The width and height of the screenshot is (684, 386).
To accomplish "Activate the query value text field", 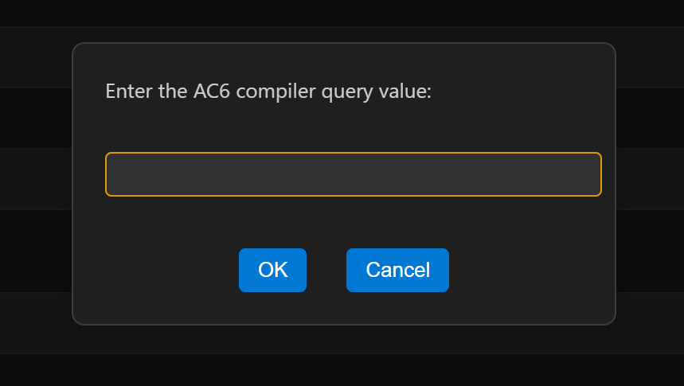I will [353, 174].
